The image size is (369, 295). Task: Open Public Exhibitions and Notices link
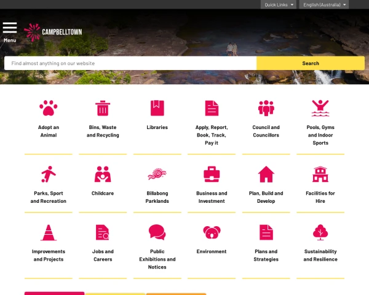tap(157, 259)
